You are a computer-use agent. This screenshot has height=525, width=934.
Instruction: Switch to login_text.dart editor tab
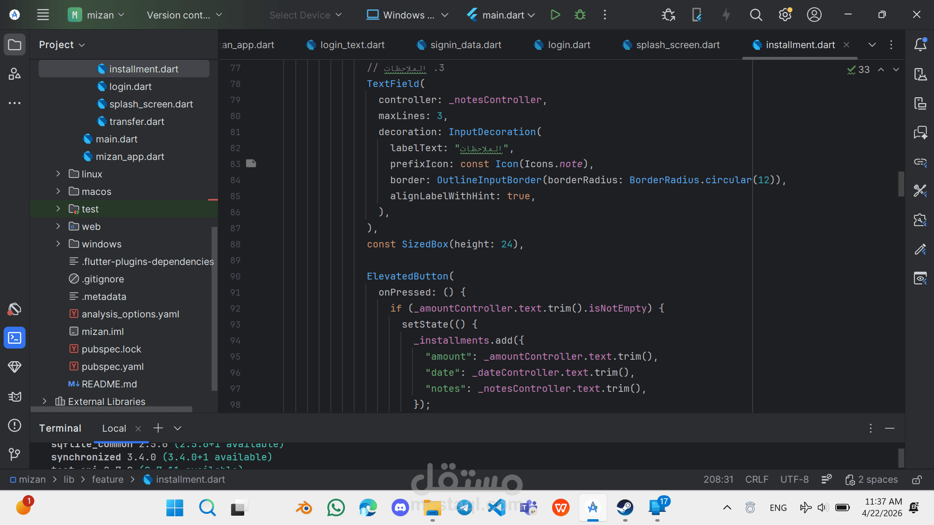[x=352, y=45]
